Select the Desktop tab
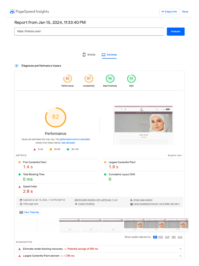The height and width of the screenshot is (266, 199). pyautogui.click(x=109, y=55)
